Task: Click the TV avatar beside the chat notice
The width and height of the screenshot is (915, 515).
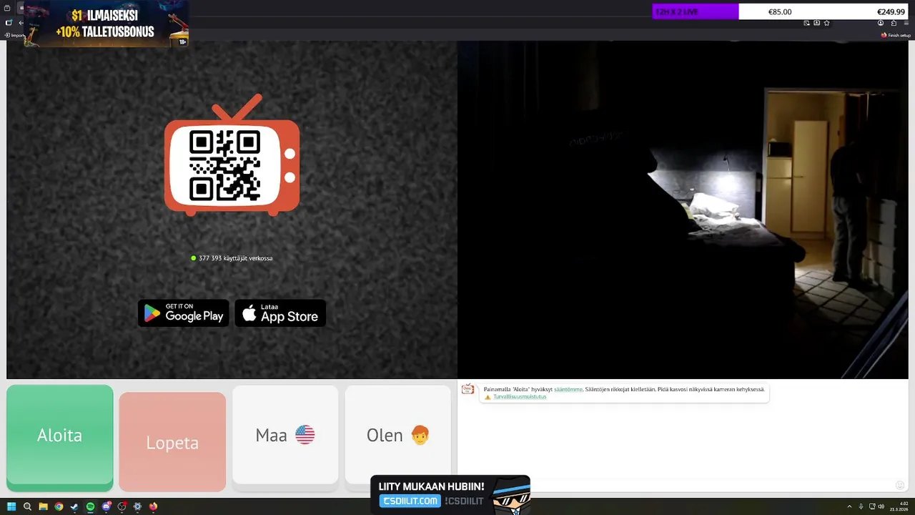Action: (x=468, y=389)
